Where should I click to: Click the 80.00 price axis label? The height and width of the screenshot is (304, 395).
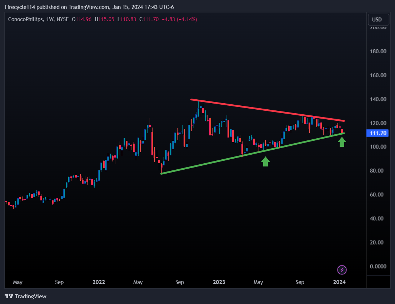click(377, 171)
